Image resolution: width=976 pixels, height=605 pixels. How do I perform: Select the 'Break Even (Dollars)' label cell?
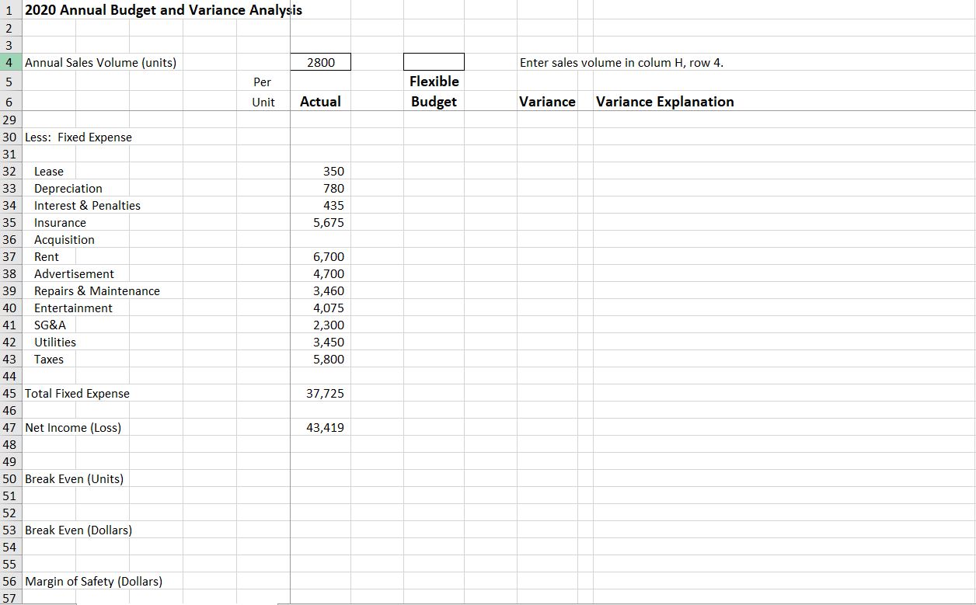pos(75,530)
